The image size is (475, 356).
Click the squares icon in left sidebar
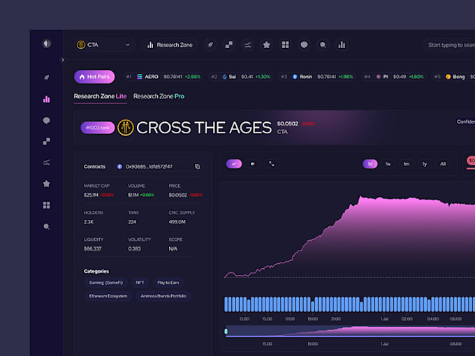point(46,142)
